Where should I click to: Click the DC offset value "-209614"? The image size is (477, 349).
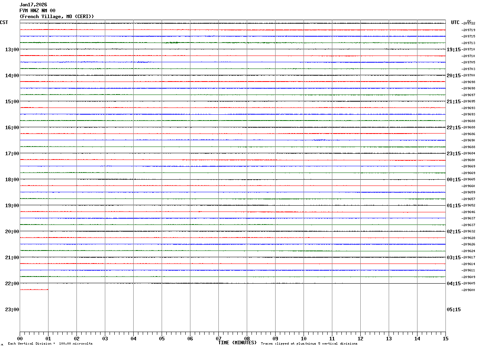(x=469, y=264)
